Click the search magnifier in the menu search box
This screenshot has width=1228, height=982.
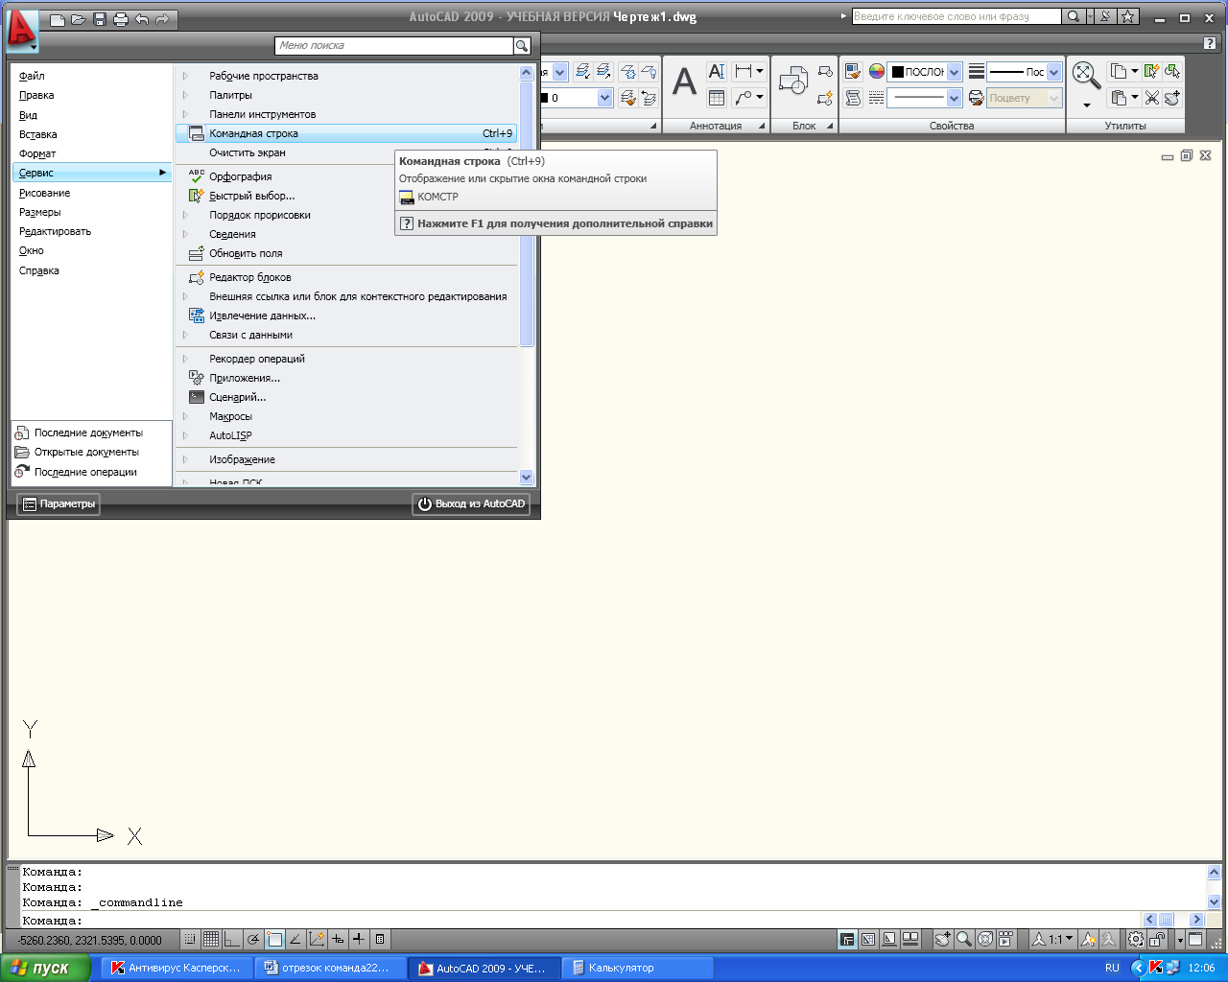(522, 46)
